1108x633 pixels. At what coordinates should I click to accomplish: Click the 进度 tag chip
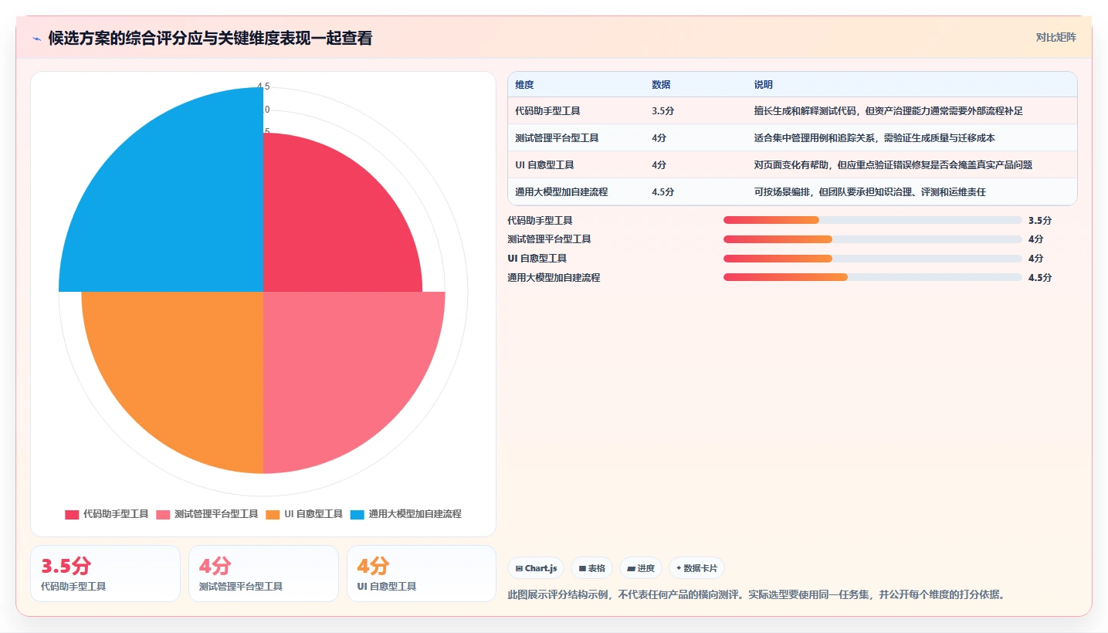click(x=641, y=568)
